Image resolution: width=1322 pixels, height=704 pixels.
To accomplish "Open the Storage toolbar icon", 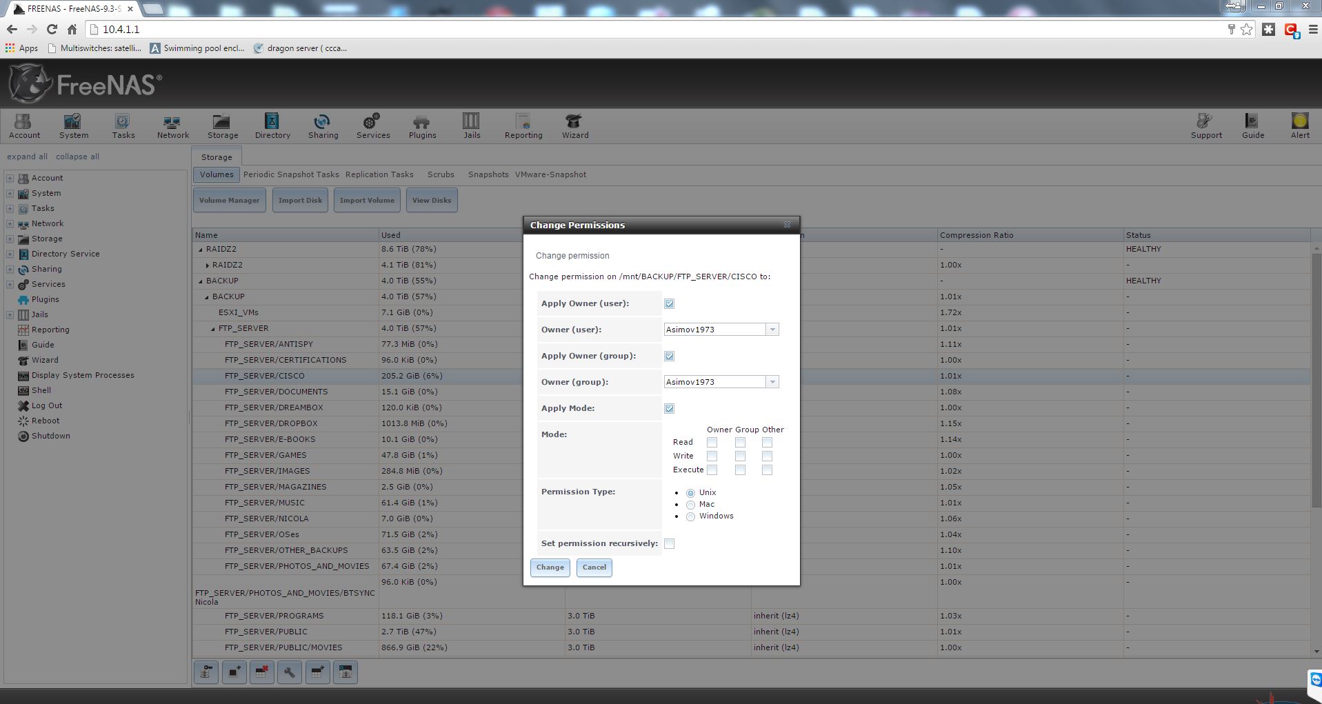I will 222,126.
